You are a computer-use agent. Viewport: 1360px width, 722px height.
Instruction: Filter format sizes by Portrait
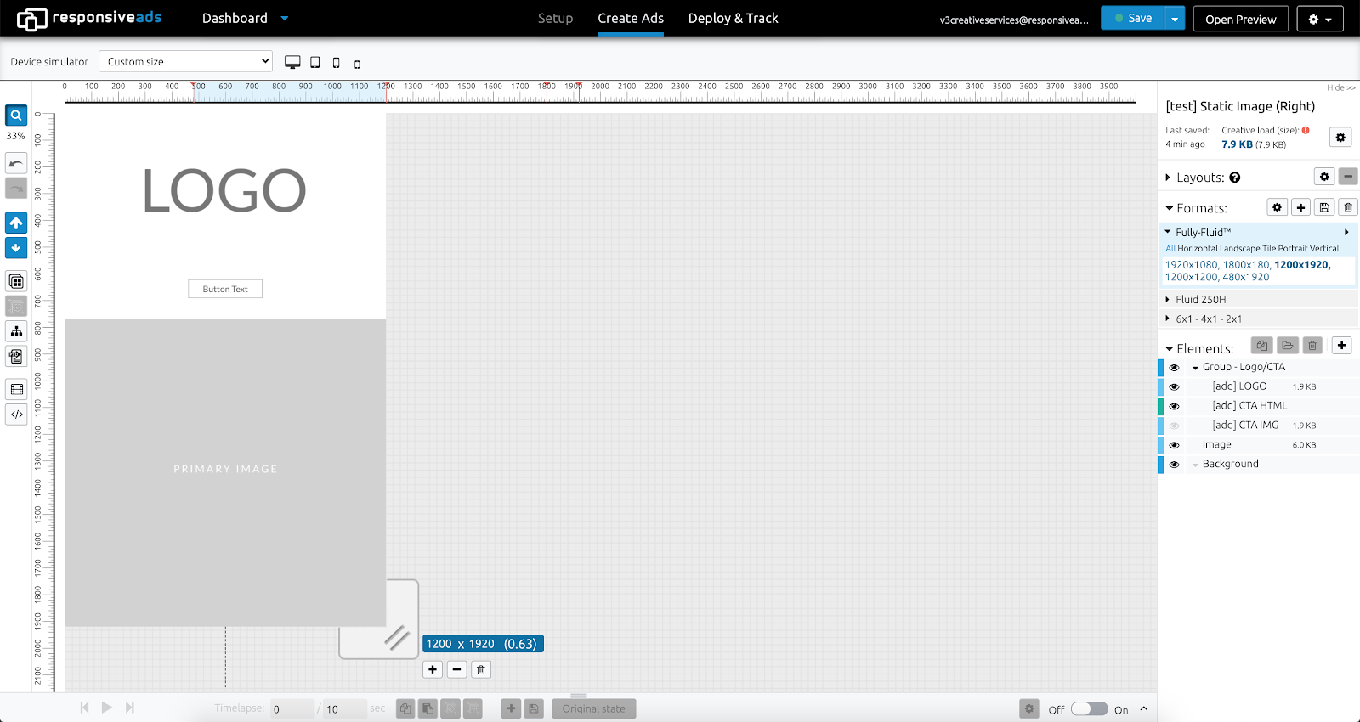1293,249
